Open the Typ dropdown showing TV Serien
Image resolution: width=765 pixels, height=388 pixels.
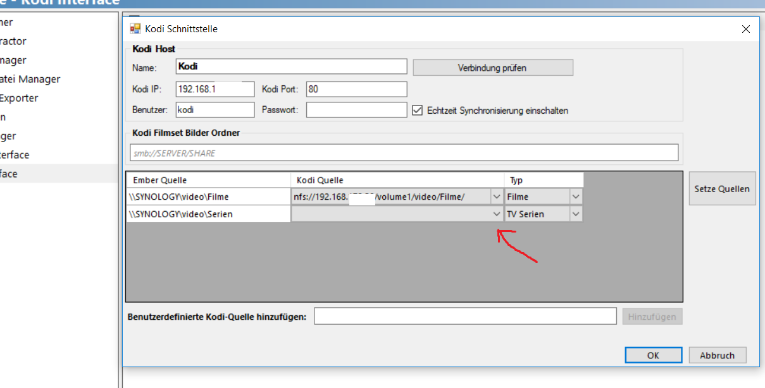click(x=575, y=214)
